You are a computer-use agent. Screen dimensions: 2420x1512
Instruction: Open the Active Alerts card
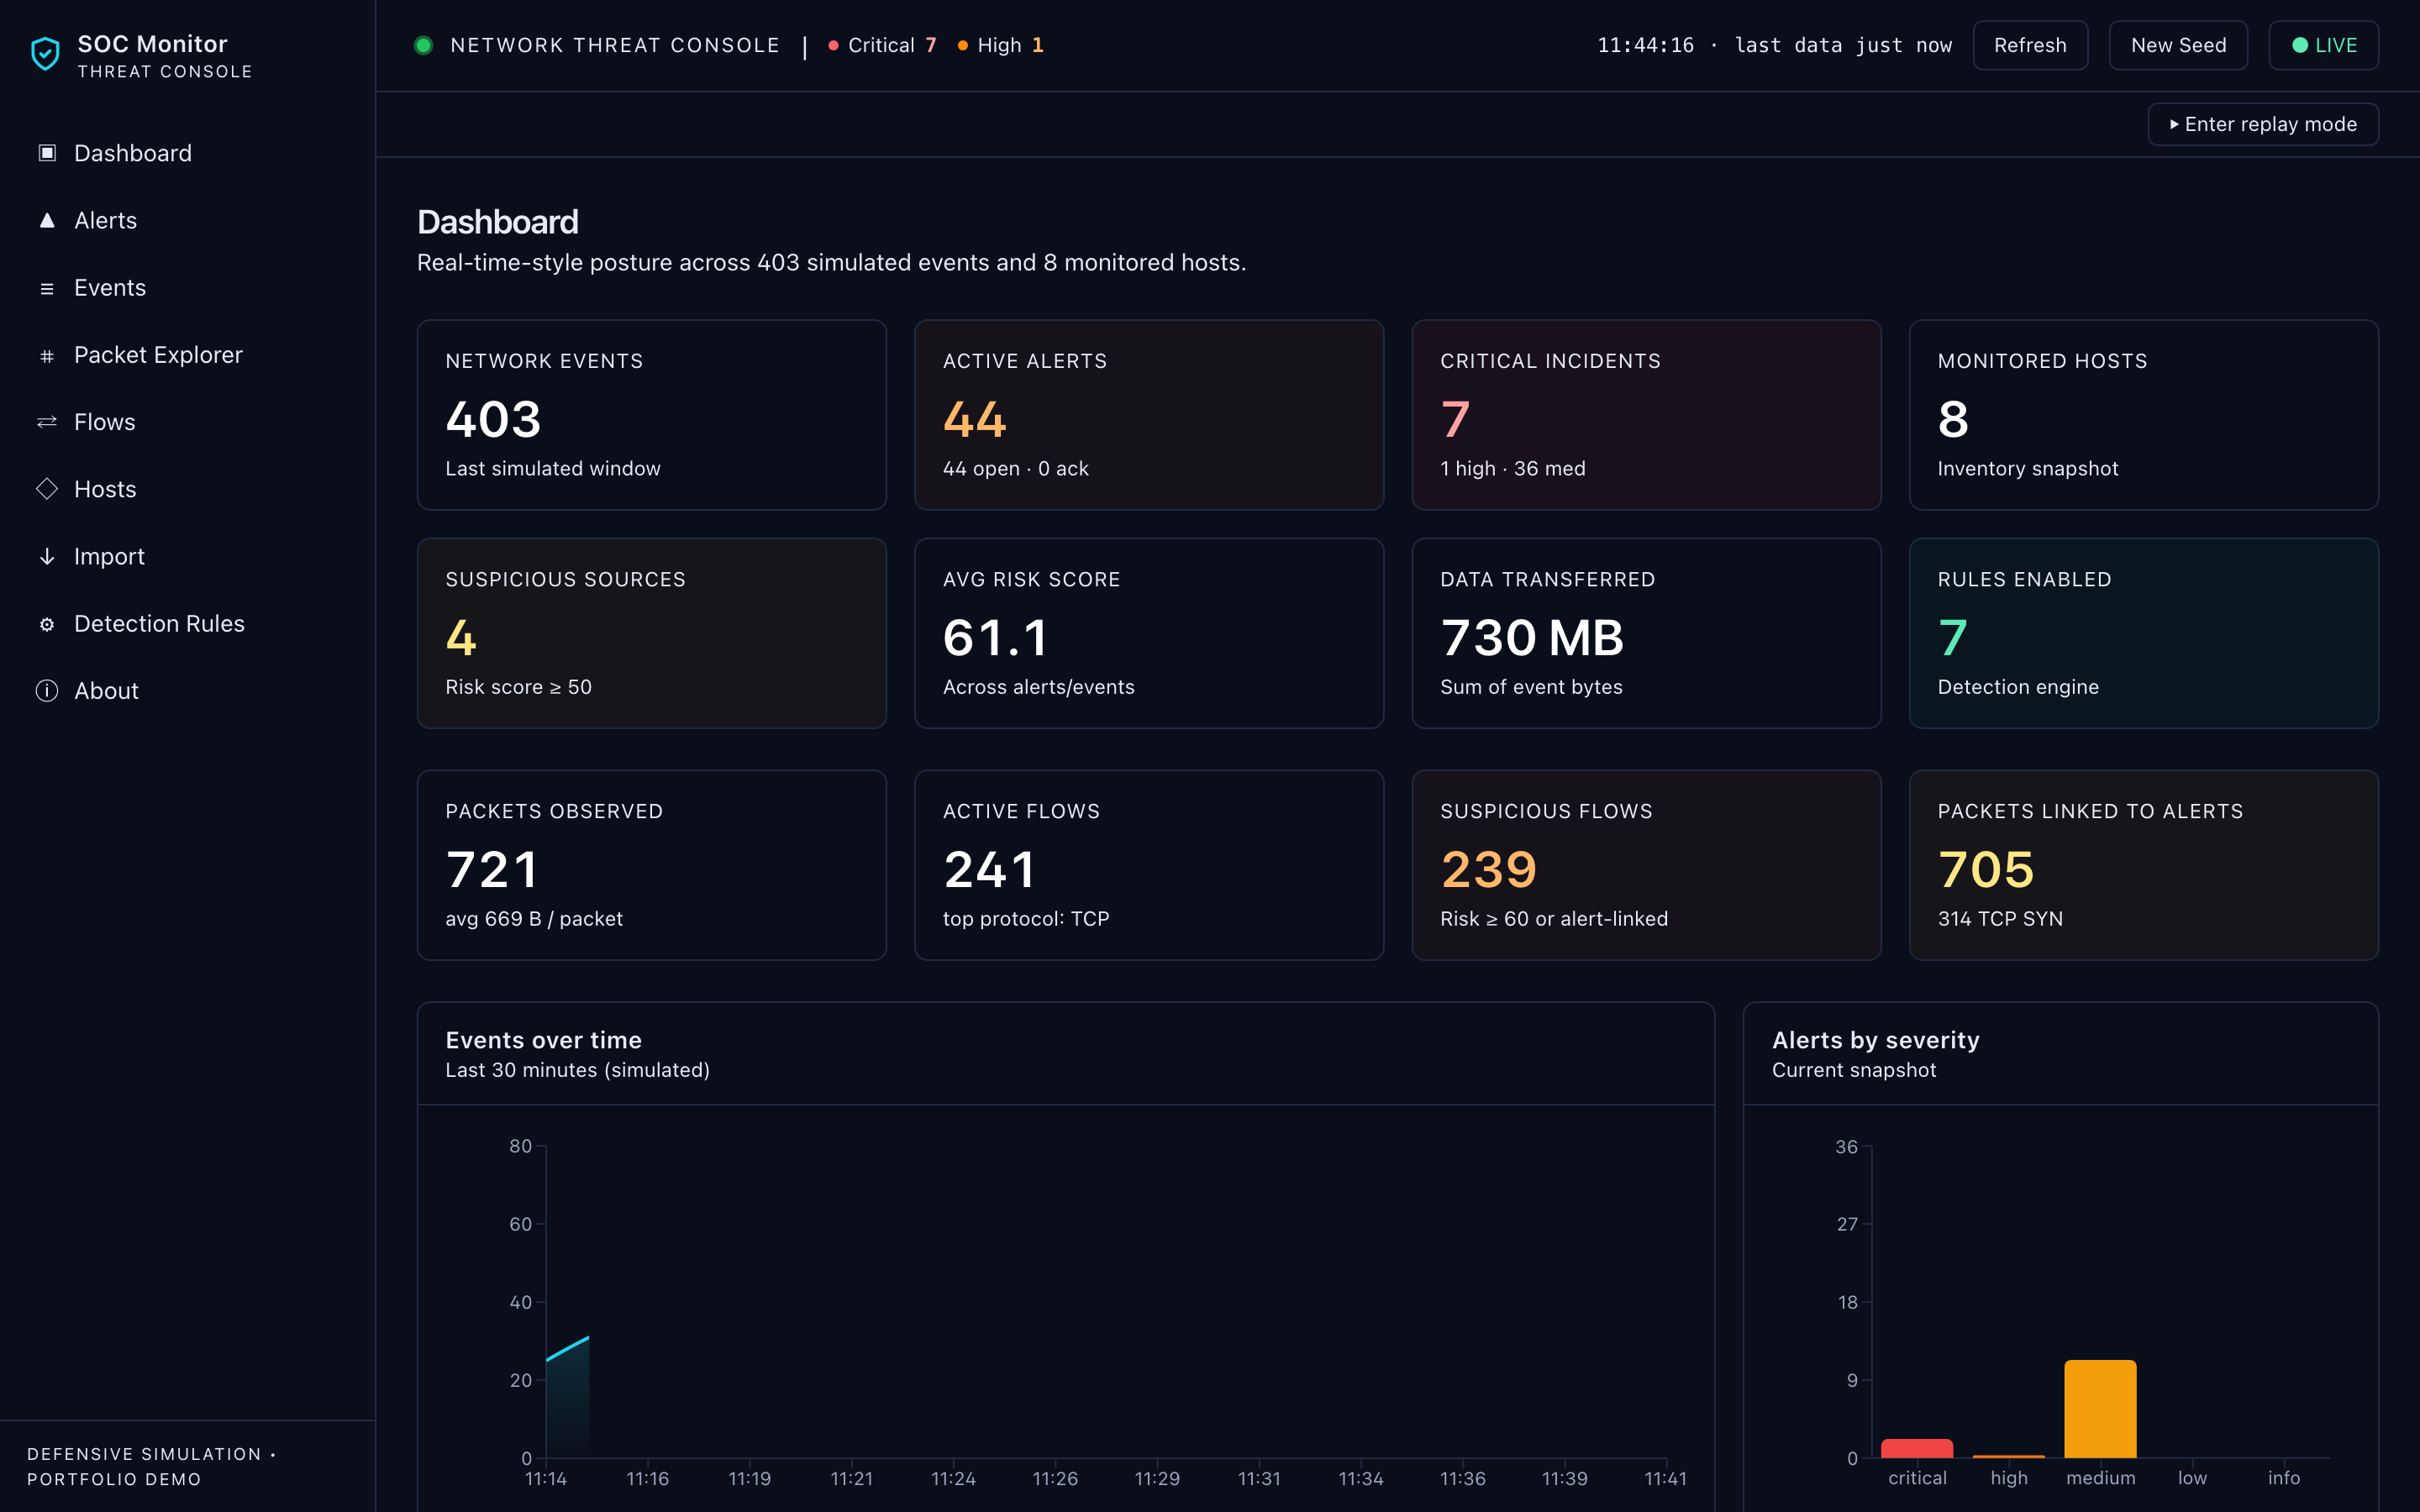click(x=1149, y=415)
